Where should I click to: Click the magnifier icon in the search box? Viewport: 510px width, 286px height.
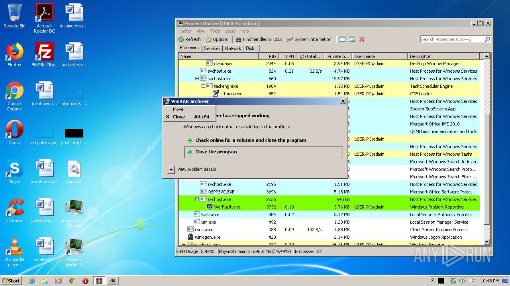(x=487, y=39)
